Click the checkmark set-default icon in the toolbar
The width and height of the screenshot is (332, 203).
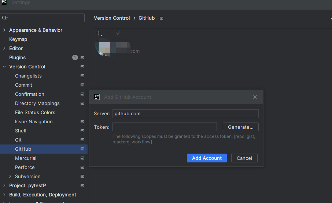coord(118,33)
